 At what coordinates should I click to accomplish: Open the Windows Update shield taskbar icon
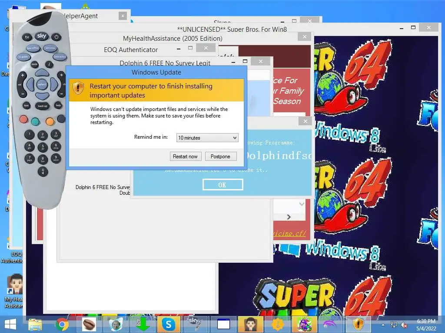pyautogui.click(x=358, y=324)
